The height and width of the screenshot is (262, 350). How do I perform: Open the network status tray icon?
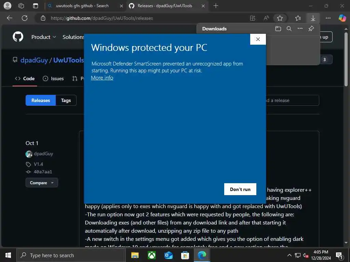pos(298,255)
